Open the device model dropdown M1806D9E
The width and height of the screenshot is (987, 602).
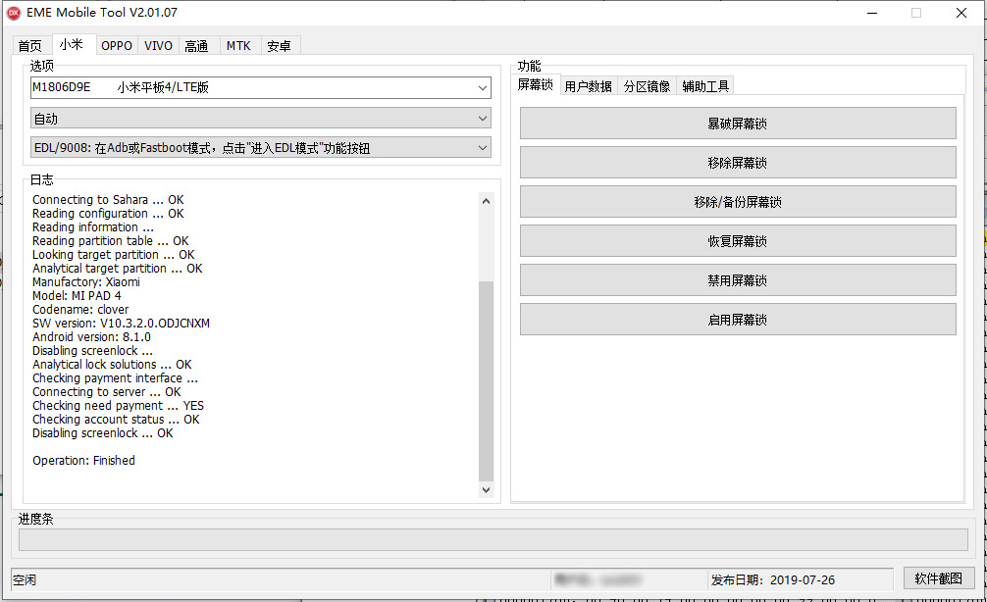pyautogui.click(x=260, y=88)
